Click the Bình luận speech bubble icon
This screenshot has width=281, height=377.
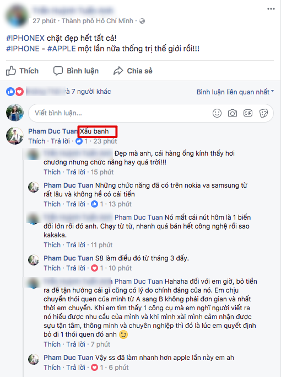[x=58, y=71]
